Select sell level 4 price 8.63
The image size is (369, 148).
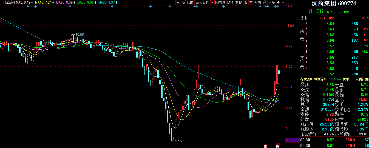[330, 29]
